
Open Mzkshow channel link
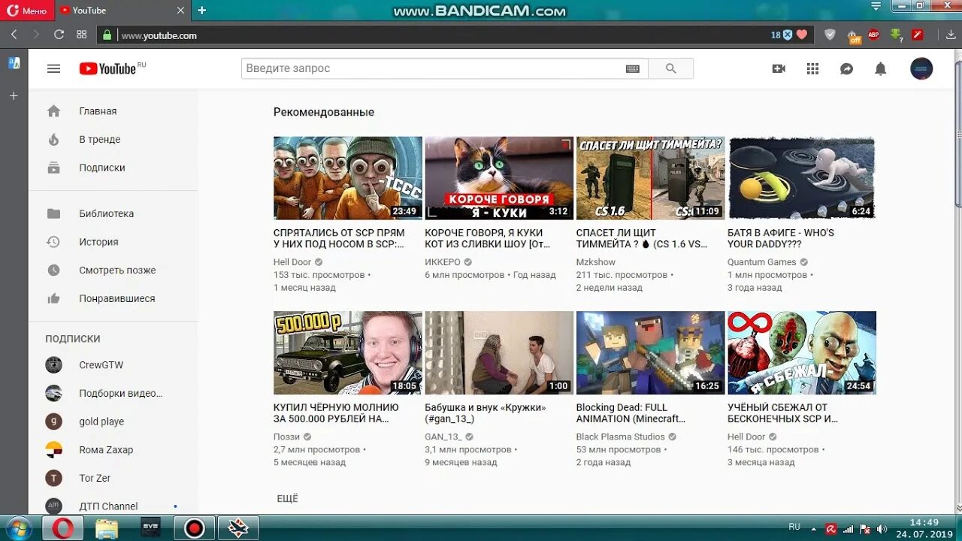(596, 262)
